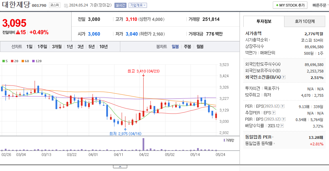Viewport: 329px width, 171px height.
Task: Click the calendar clock icon beside the date
Action: coord(66,5)
